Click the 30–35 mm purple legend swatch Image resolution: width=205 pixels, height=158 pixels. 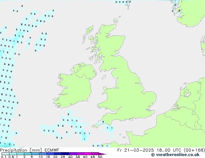(73, 154)
